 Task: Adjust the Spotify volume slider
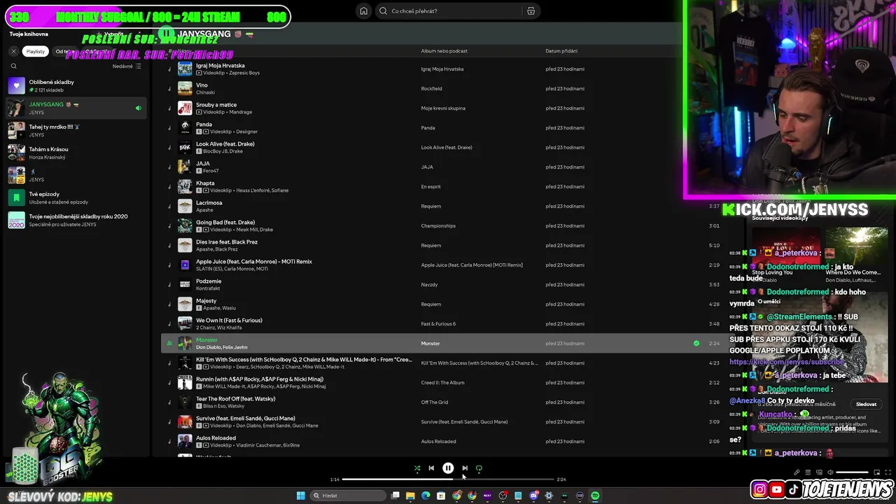point(852,472)
